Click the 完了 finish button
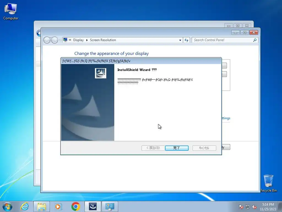Image resolution: width=282 pixels, height=212 pixels. click(x=177, y=148)
